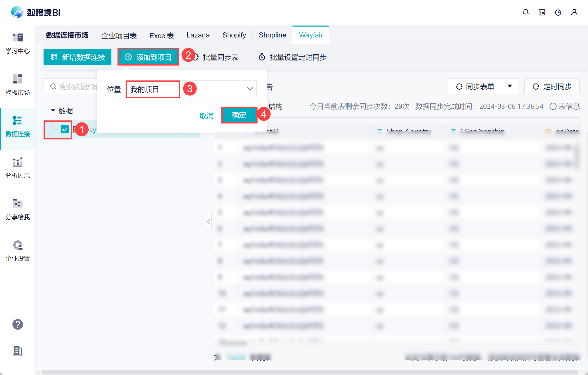
Task: Open the user profile icon
Action: 574,12
